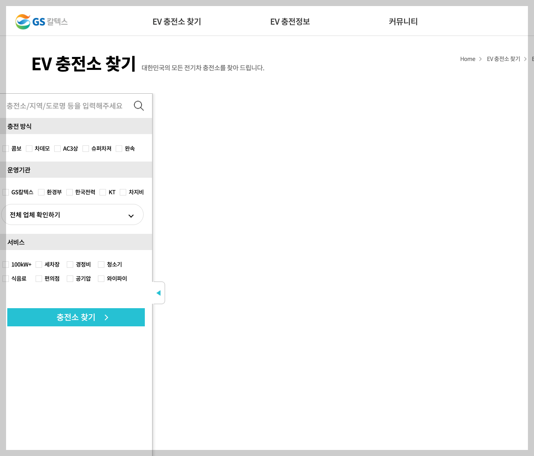This screenshot has width=534, height=456.
Task: Expand the 전체 업체 확인하기 dropdown
Action: (x=72, y=214)
